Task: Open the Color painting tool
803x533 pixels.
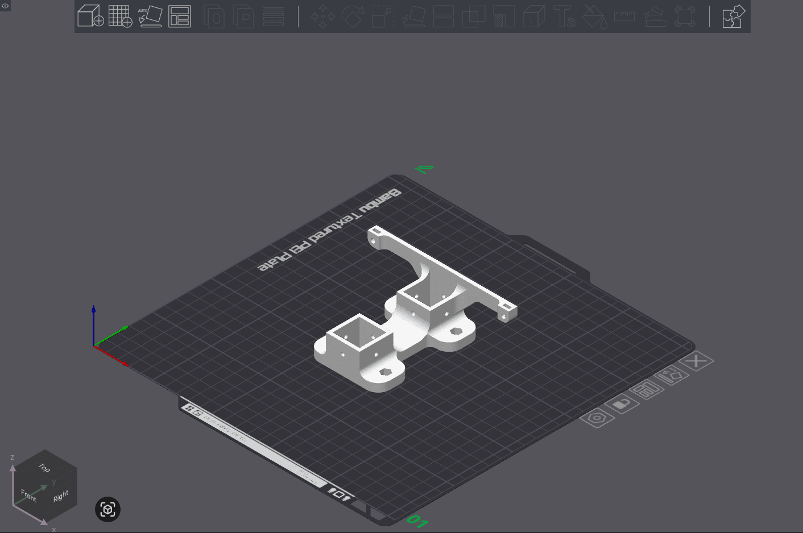Action: point(594,16)
